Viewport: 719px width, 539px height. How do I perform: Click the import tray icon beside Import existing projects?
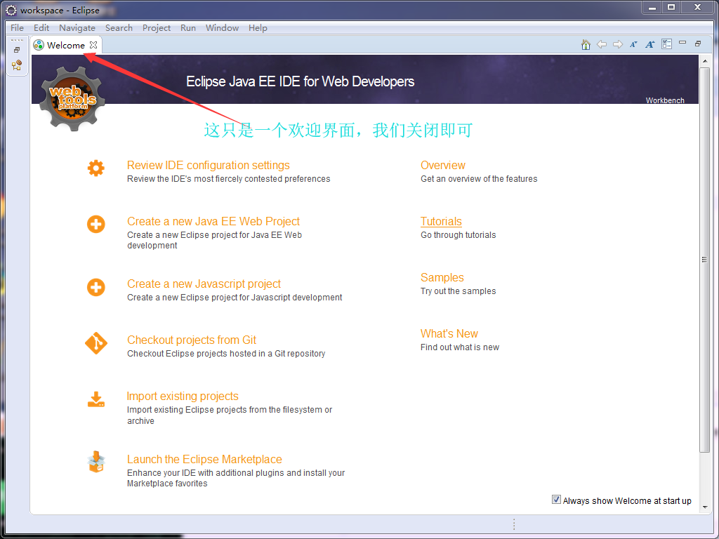(x=95, y=399)
